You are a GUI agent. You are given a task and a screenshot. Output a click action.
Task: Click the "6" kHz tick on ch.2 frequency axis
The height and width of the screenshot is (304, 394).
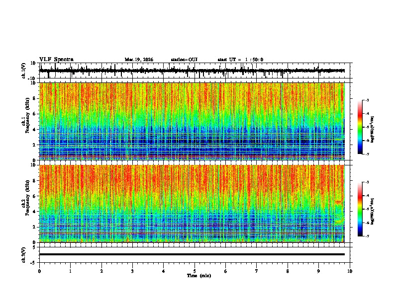34,196
